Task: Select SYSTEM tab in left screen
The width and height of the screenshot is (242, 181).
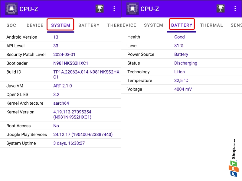Action: pyautogui.click(x=61, y=25)
